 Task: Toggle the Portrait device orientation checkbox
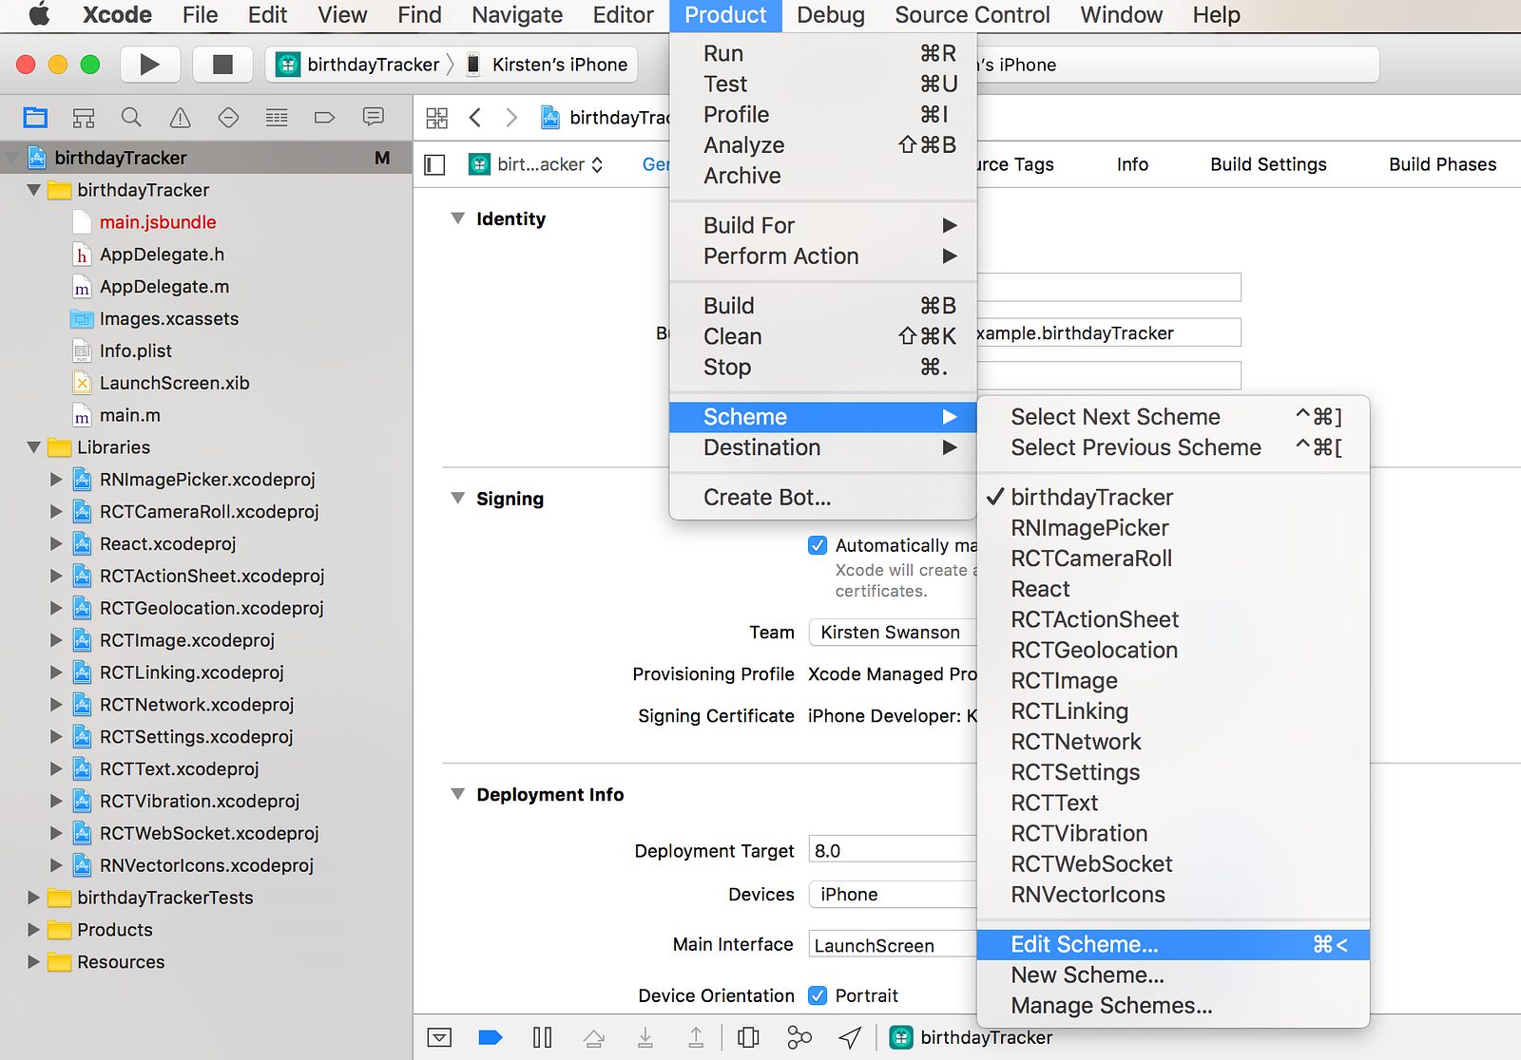tap(818, 995)
